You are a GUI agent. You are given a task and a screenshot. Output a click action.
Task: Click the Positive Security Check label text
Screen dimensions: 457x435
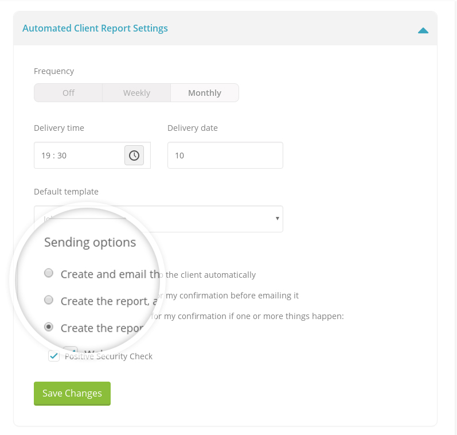click(x=109, y=356)
